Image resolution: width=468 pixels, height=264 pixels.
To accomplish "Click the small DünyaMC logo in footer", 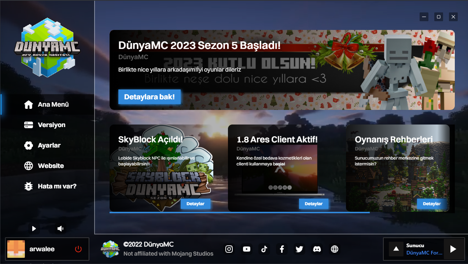I will (x=110, y=249).
